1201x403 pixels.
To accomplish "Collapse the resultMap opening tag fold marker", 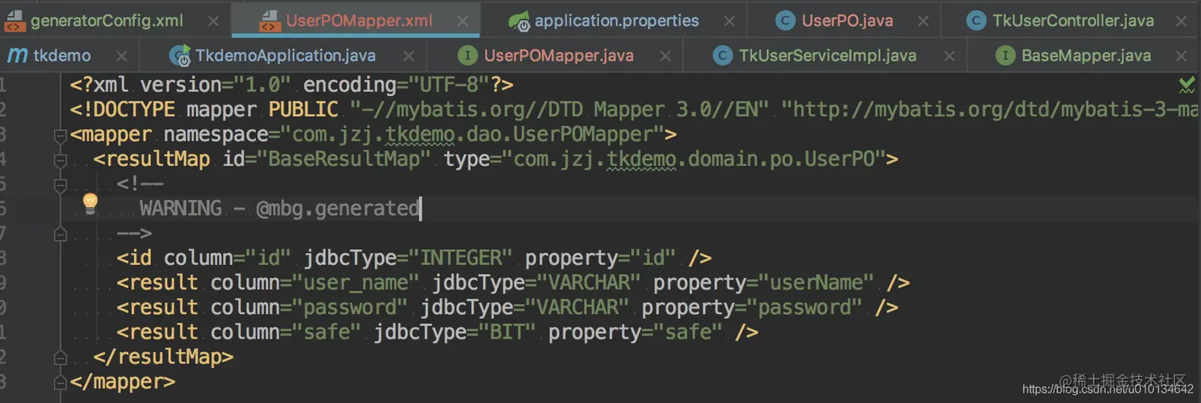I will tap(60, 161).
